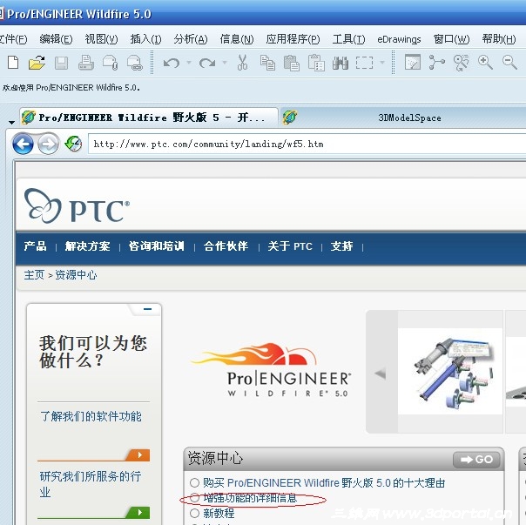Toggle the spin center icon
The image size is (526, 525).
click(437, 63)
